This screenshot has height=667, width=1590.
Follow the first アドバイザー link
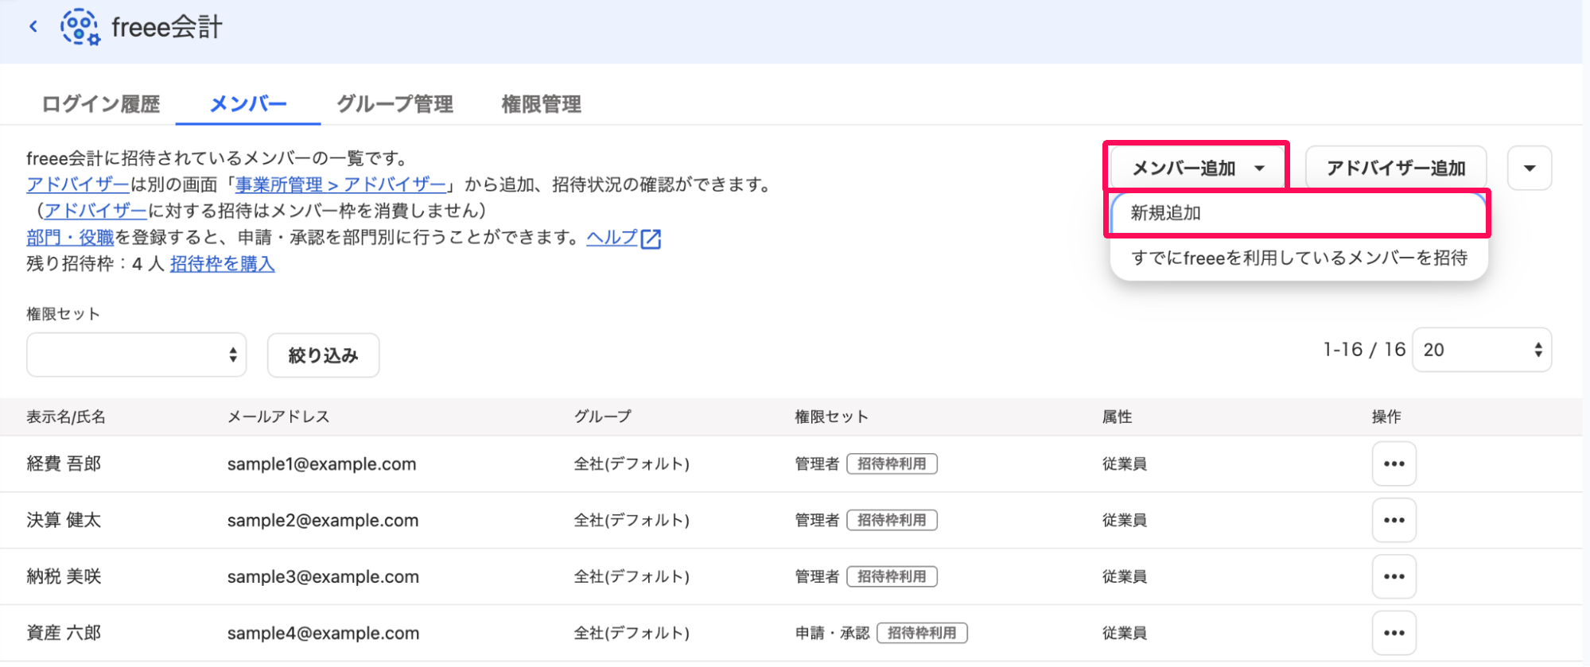coord(78,184)
